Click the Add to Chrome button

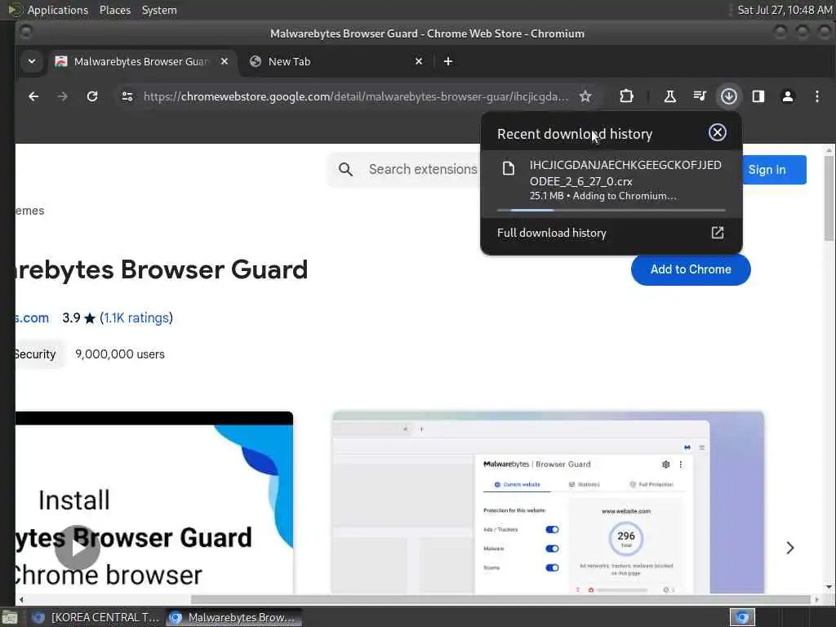[x=691, y=269]
